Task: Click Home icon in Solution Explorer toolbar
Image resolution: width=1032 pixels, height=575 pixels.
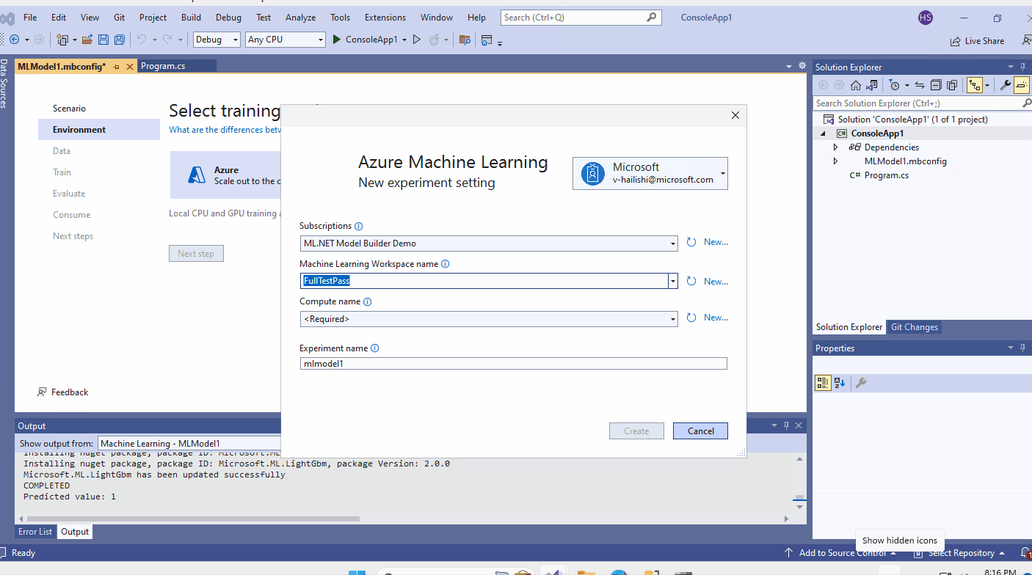Action: click(856, 85)
